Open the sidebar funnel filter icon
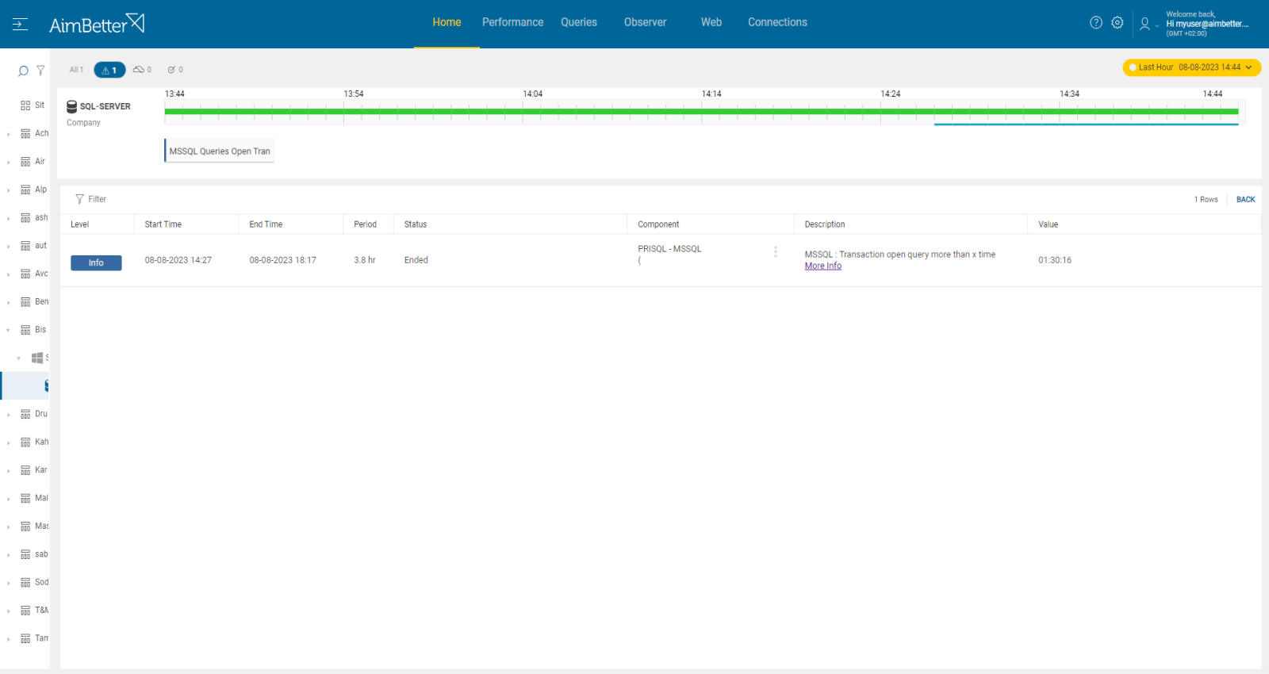Viewport: 1269px width, 674px height. point(40,71)
